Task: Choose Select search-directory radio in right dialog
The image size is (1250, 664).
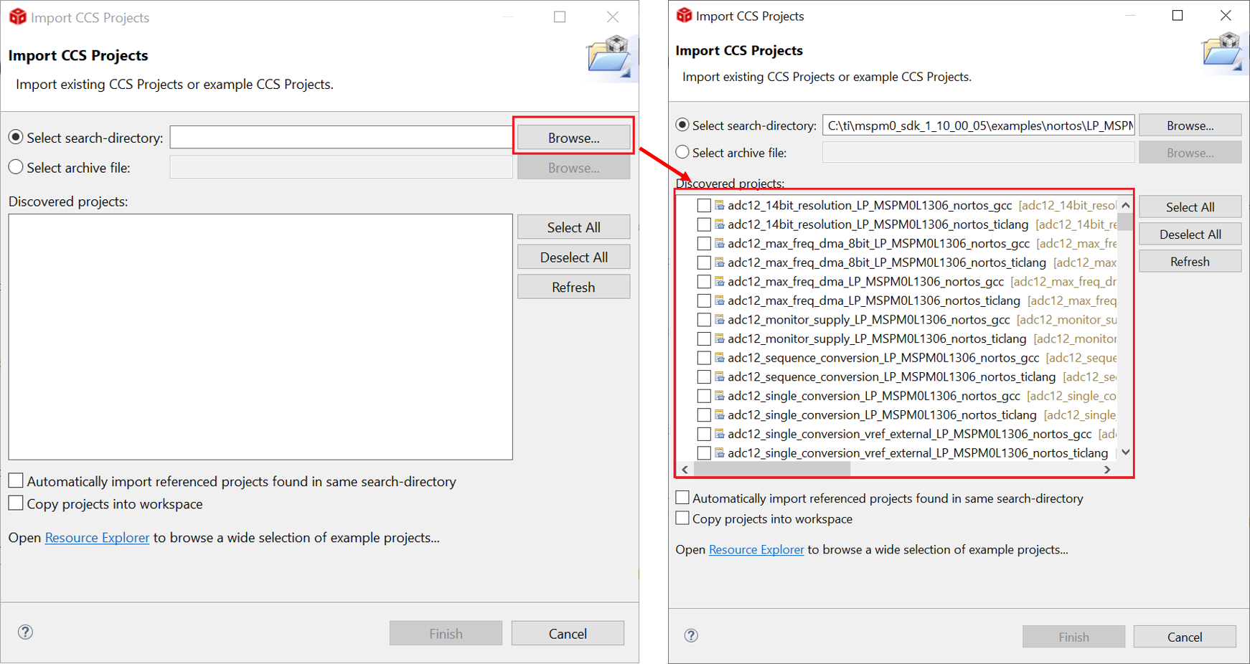Action: click(x=682, y=125)
